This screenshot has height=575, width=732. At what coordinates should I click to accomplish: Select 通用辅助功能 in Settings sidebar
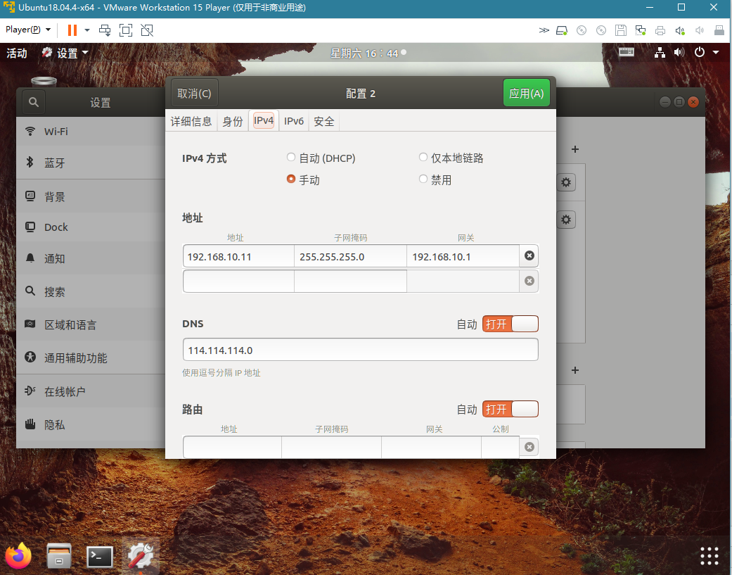[91, 358]
